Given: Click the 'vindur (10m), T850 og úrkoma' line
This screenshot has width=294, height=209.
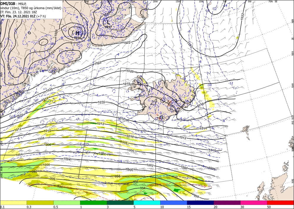Looking at the screenshot, I should [31, 8].
